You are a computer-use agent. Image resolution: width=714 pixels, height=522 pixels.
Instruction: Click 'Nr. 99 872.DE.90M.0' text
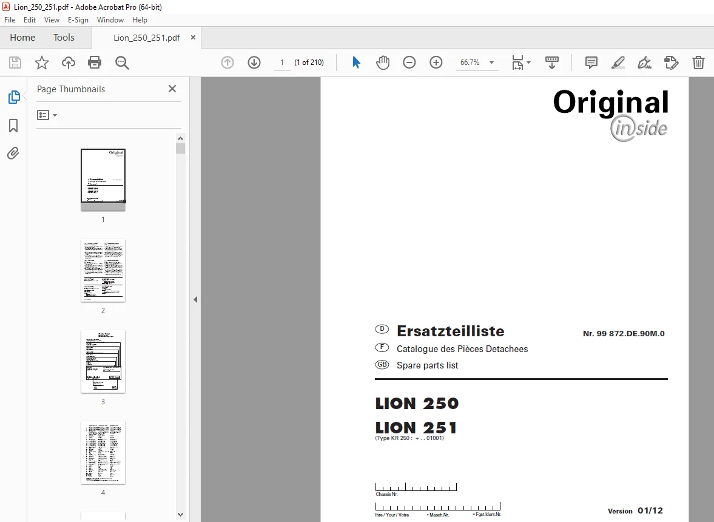point(624,333)
